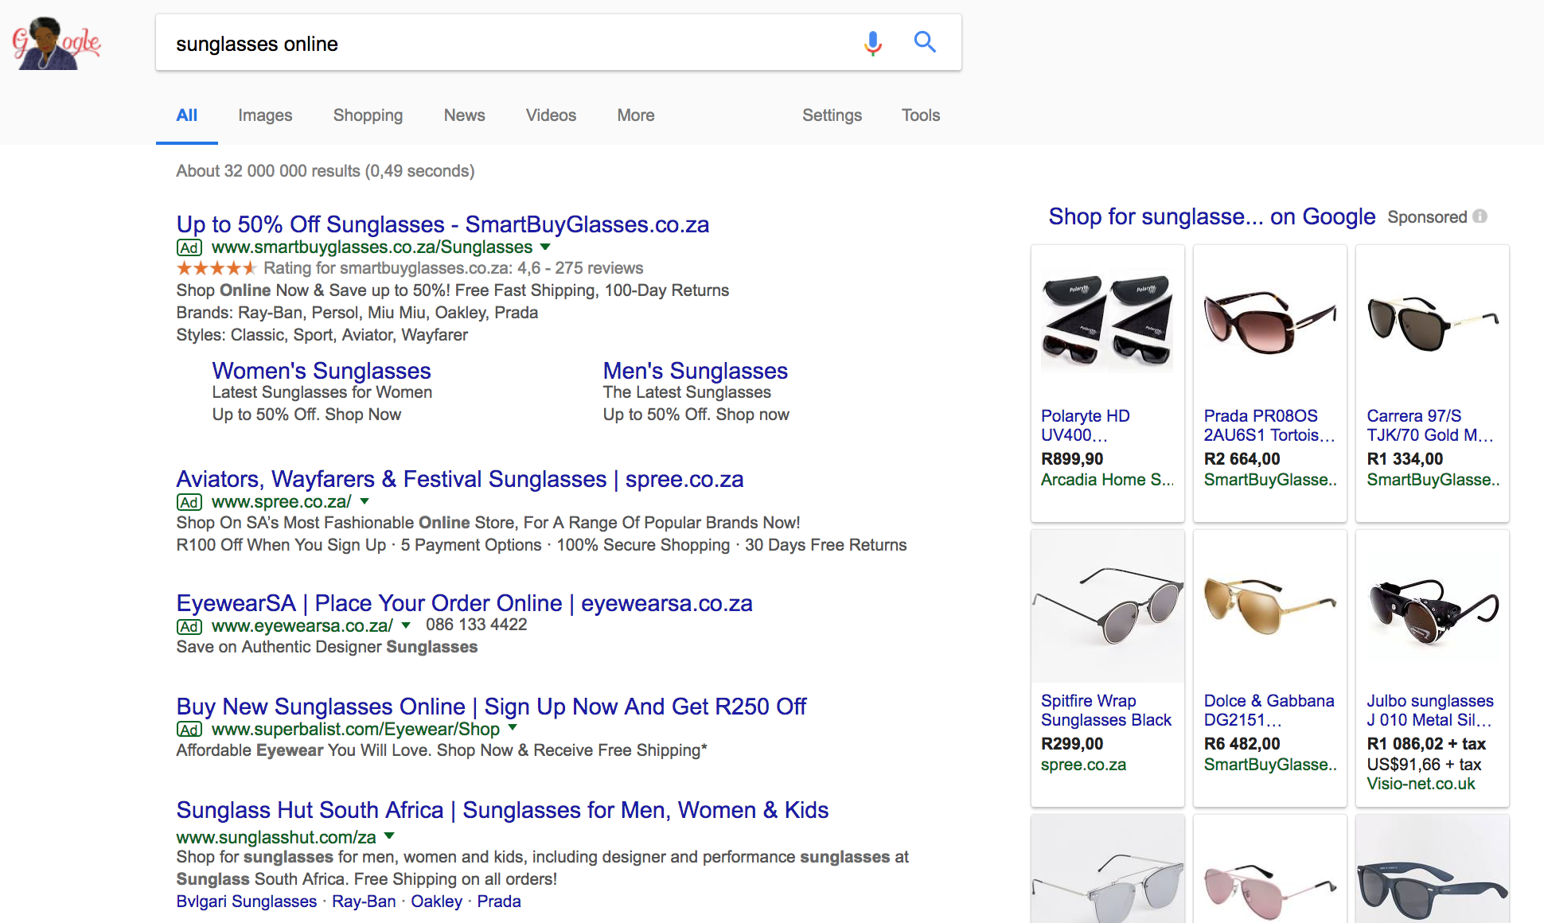This screenshot has width=1544, height=923.
Task: Click Dolce & Gabbana DG2151 title
Action: tap(1269, 711)
